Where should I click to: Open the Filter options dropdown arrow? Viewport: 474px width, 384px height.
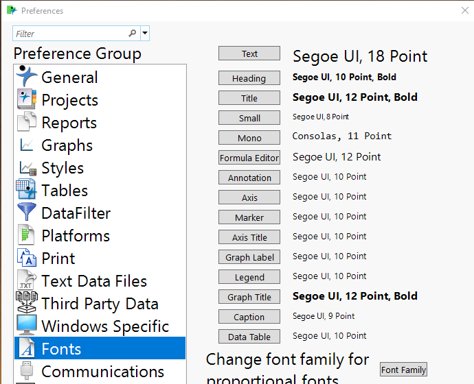tap(145, 33)
